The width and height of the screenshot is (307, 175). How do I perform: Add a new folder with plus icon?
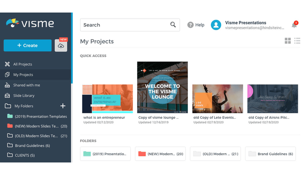click(63, 106)
